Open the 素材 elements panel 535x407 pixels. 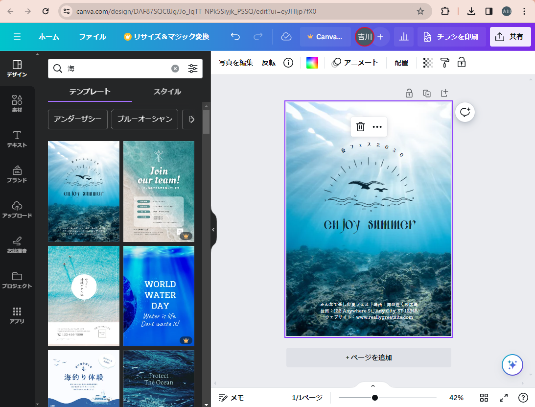(17, 103)
